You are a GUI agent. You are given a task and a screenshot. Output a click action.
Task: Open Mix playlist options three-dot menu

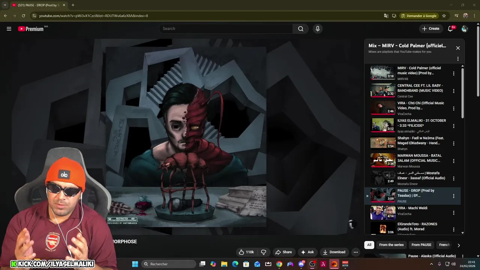pyautogui.click(x=458, y=59)
